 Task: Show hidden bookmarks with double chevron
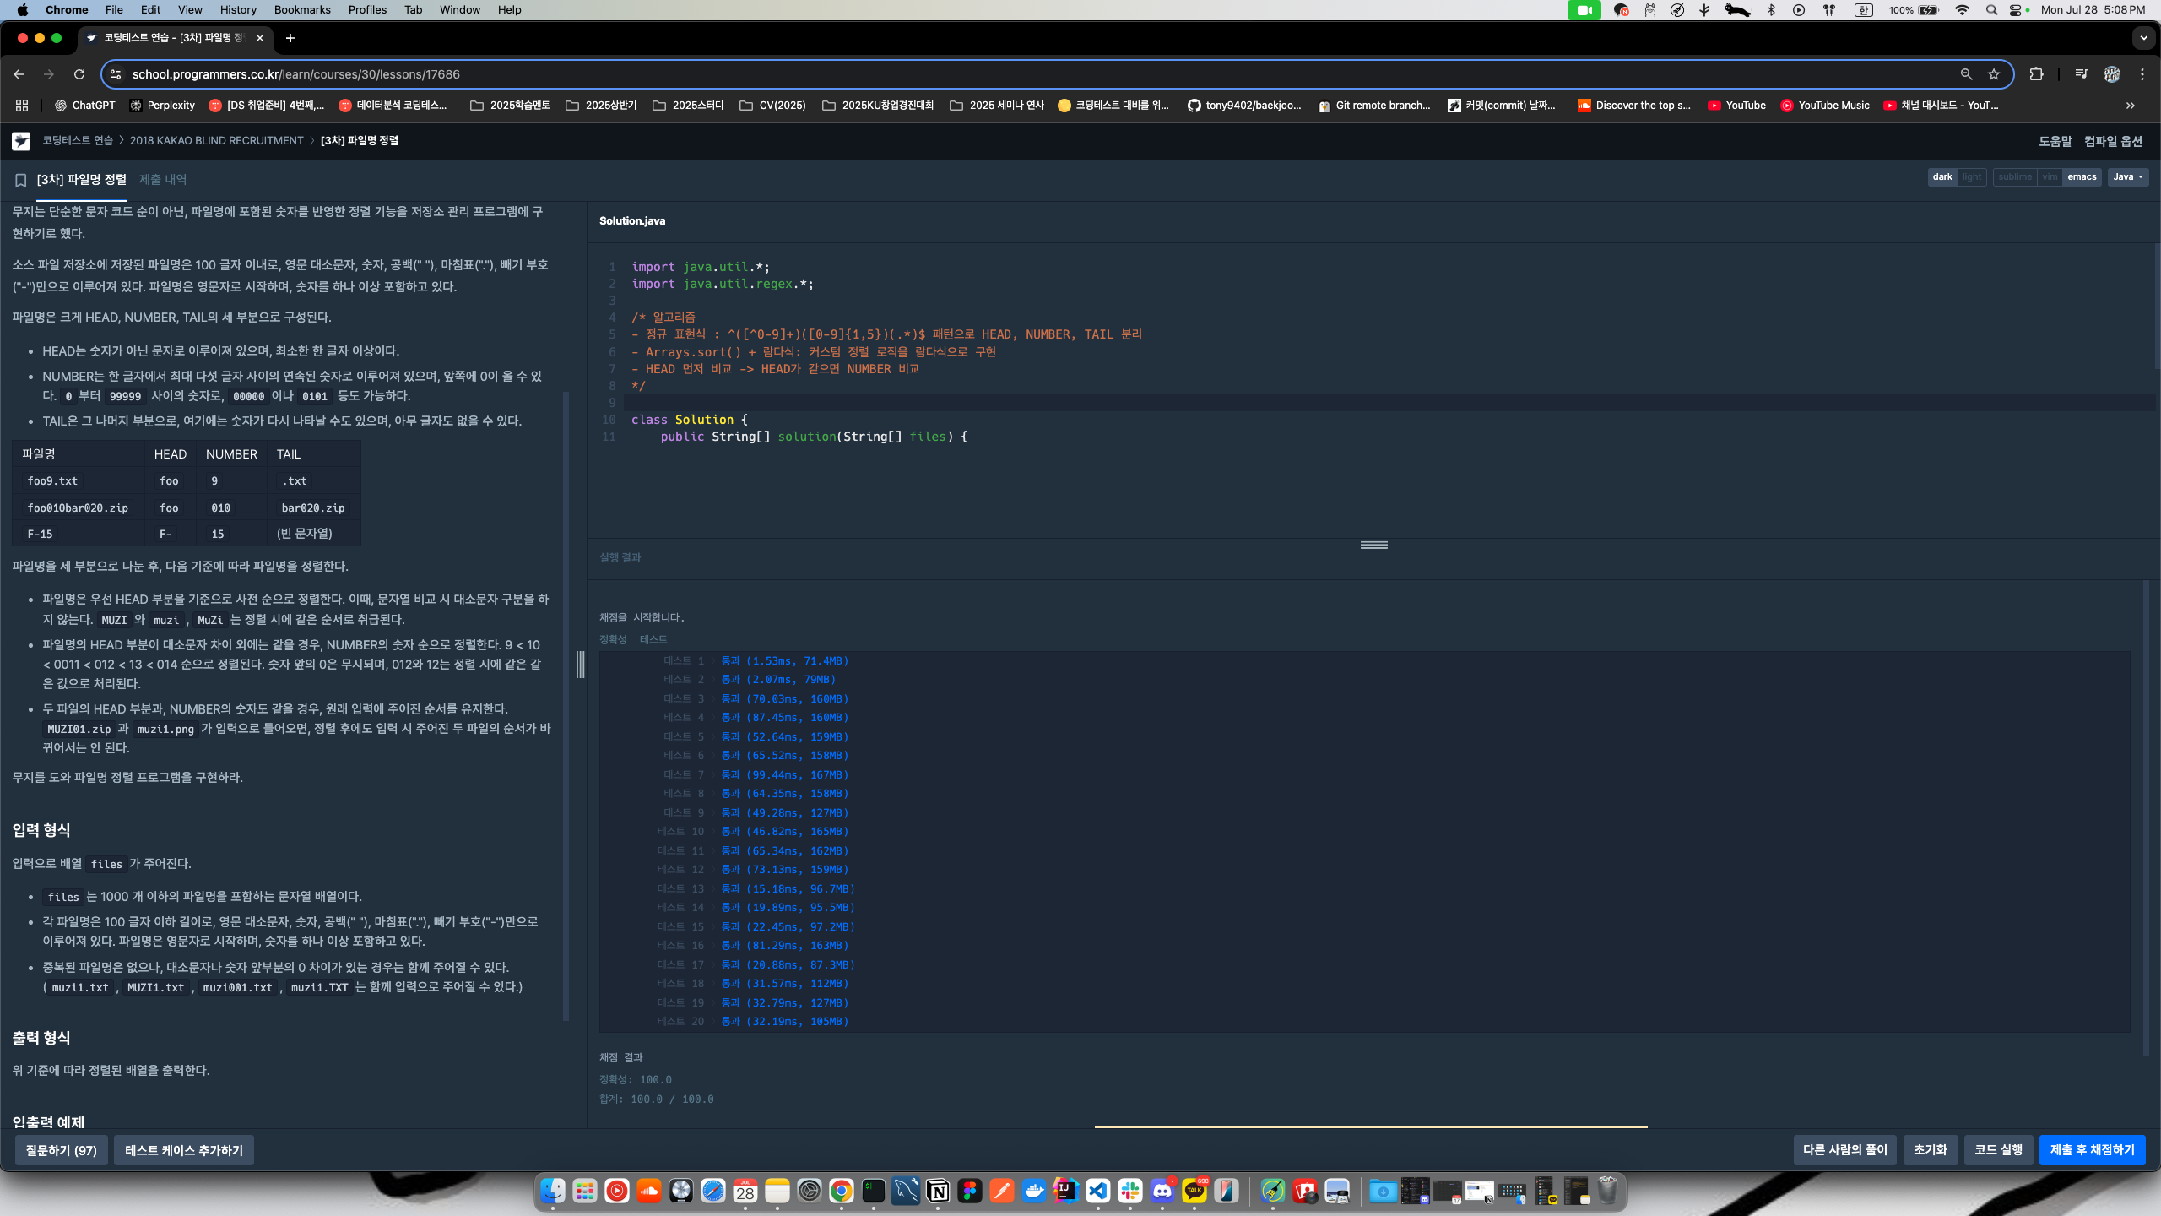[2131, 106]
